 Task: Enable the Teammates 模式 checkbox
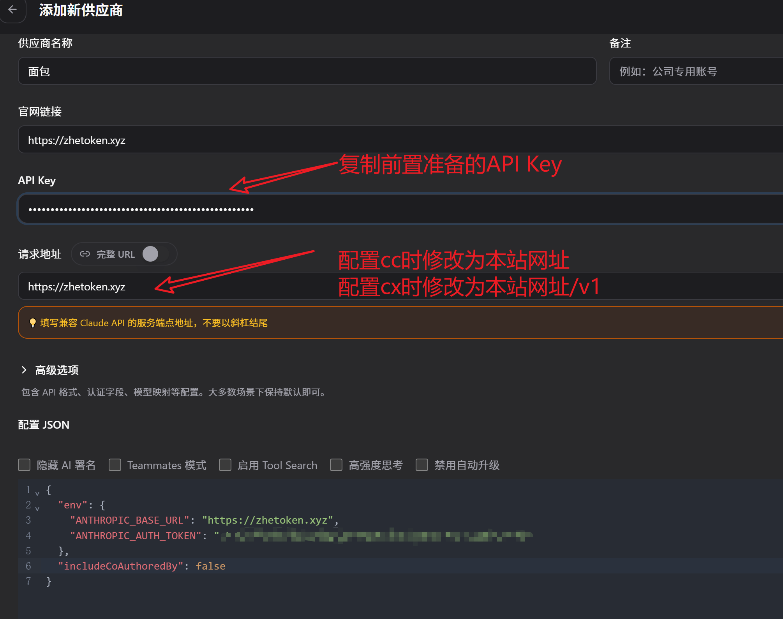coord(115,465)
